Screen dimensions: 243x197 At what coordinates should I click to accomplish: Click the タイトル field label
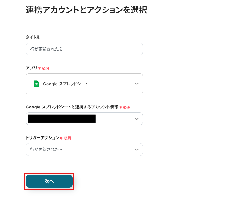point(33,37)
